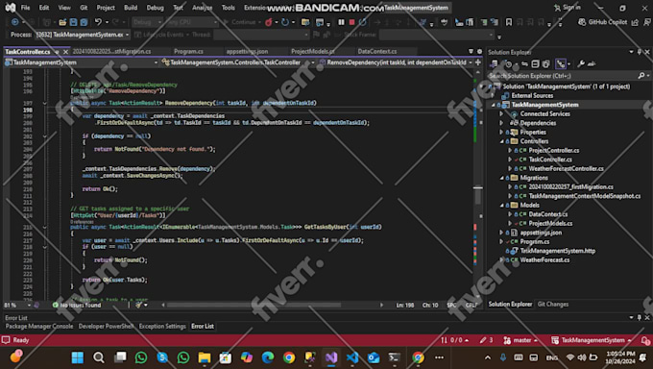Open the RemoveDependency member dropdown
The image size is (653, 369).
click(396, 62)
